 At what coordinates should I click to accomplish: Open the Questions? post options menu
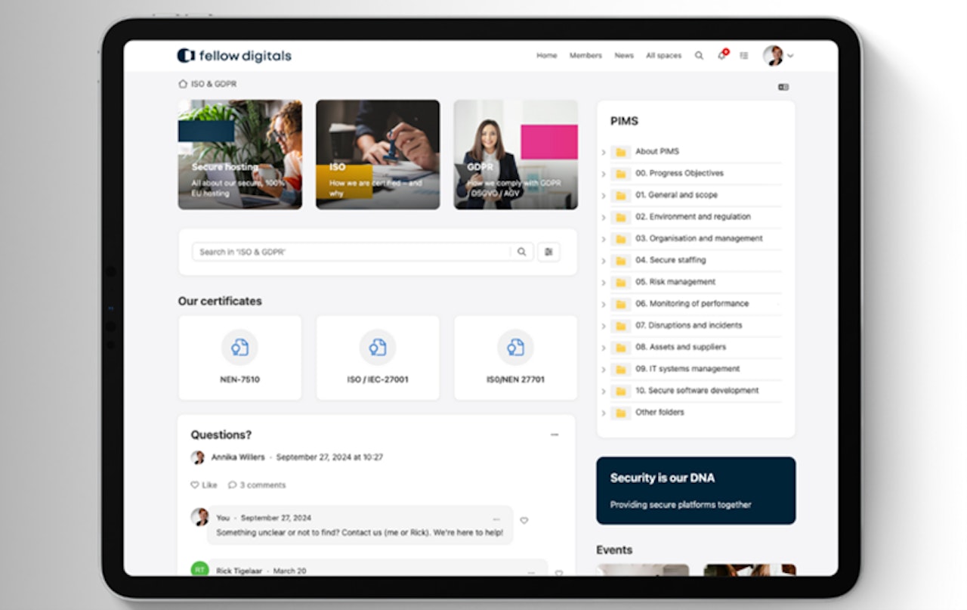555,435
